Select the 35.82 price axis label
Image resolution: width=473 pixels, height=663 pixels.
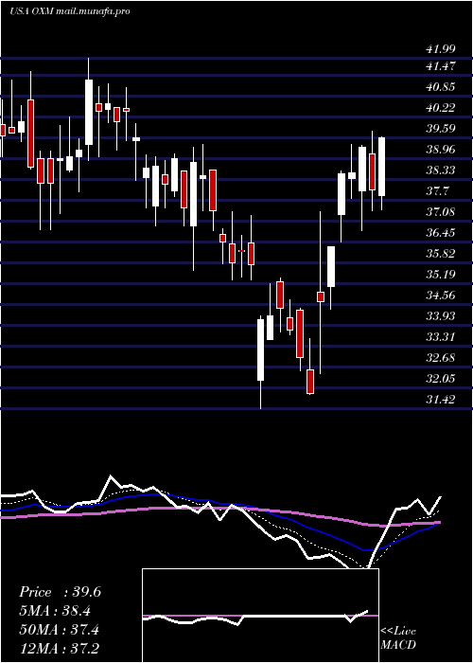point(441,254)
